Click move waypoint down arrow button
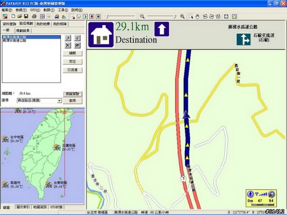Viewport: 287px width, 215px height. tap(78, 38)
